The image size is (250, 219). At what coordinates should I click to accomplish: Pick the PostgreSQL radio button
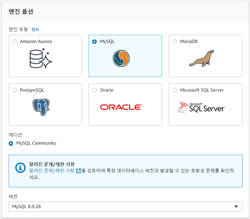(x=14, y=90)
